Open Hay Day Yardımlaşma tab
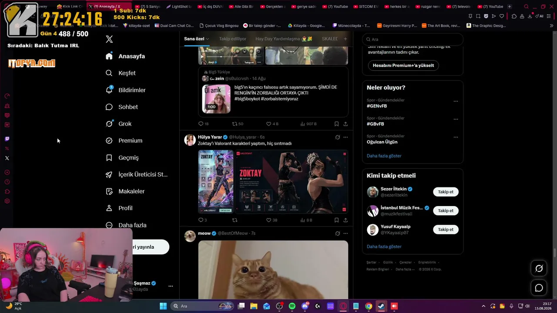This screenshot has height=313, width=557. click(x=284, y=39)
